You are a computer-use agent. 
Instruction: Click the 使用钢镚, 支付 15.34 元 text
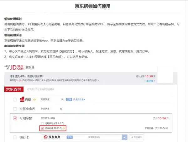coord(156,128)
